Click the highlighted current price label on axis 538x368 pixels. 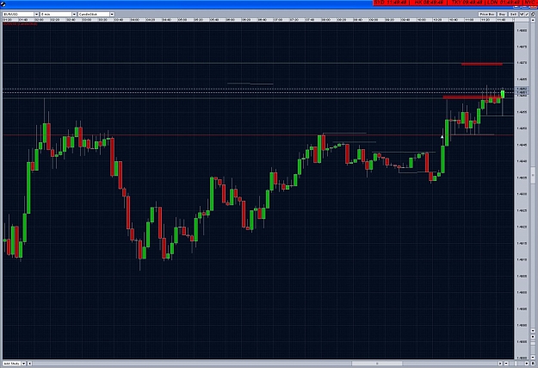pyautogui.click(x=522, y=89)
